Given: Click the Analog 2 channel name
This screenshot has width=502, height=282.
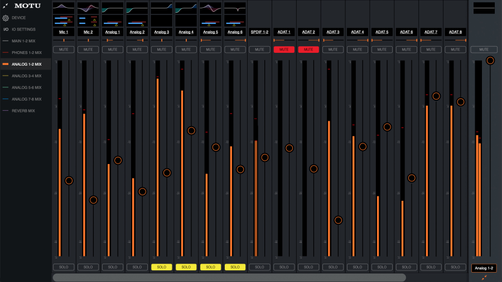Looking at the screenshot, I should click(x=137, y=32).
